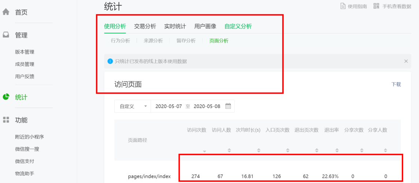419x183 pixels.
Task: Open 统计 section in sidebar
Action: click(x=21, y=97)
